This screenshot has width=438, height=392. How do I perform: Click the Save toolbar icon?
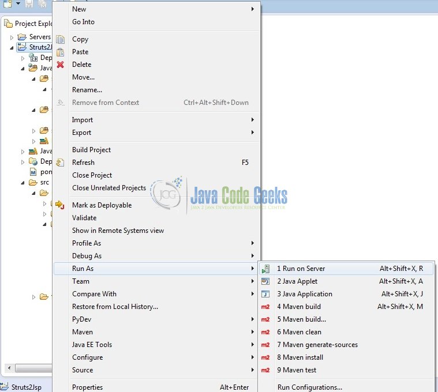click(x=29, y=3)
